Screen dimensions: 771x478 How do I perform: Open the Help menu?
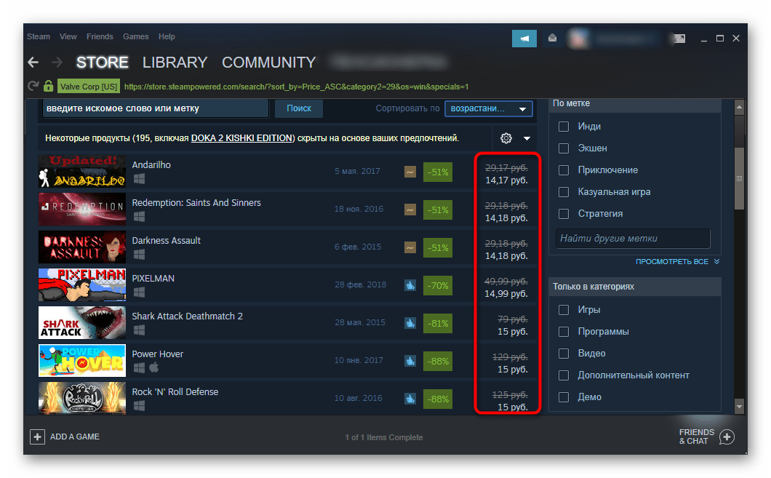click(167, 36)
